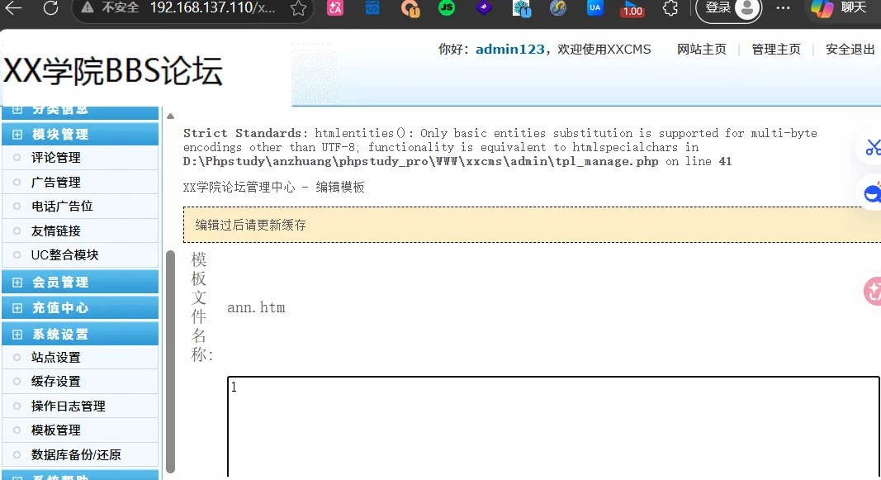The image size is (881, 480).
Task: Click the profile avatar login button
Action: (729, 9)
